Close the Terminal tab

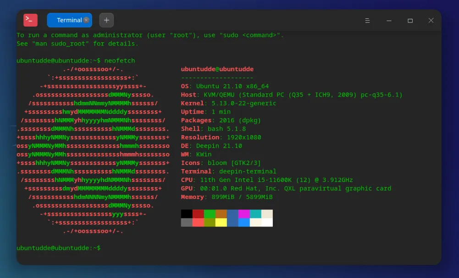click(x=86, y=20)
